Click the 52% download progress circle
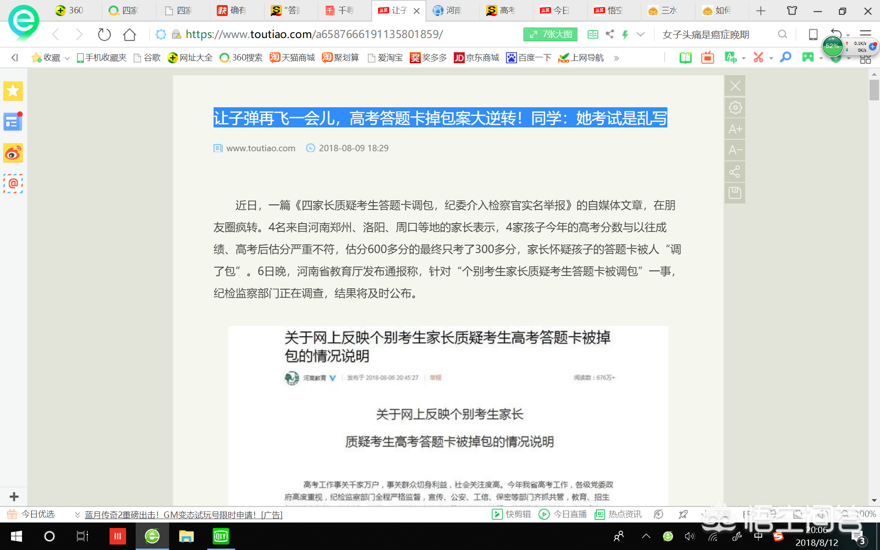This screenshot has height=550, width=880. (832, 46)
